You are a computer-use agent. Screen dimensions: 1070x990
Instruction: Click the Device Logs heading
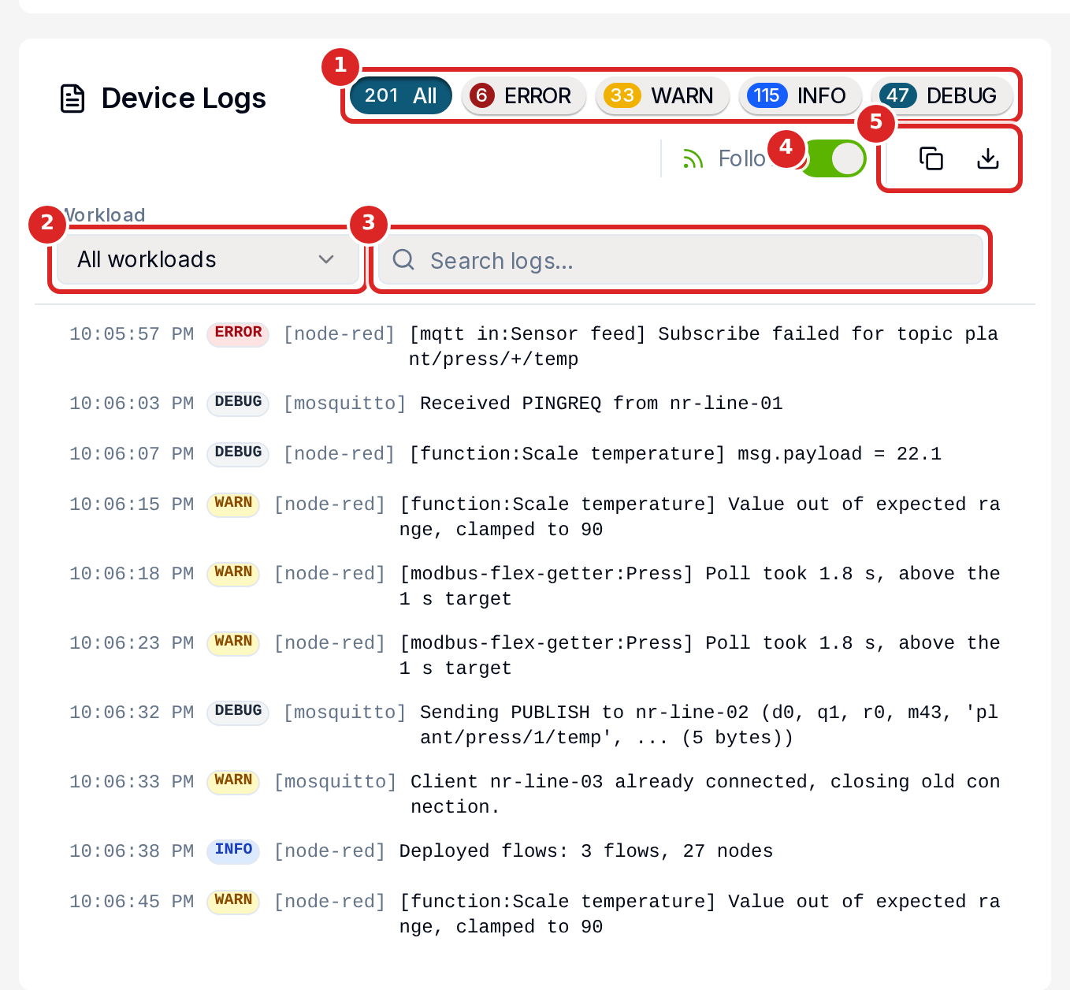[x=184, y=99]
